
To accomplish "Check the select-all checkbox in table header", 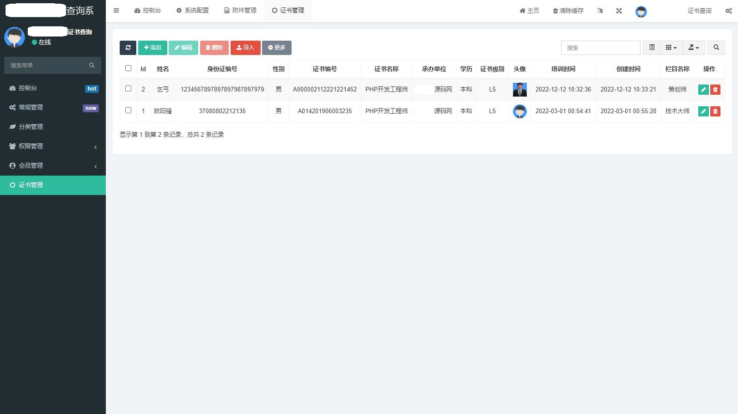I will (x=128, y=68).
